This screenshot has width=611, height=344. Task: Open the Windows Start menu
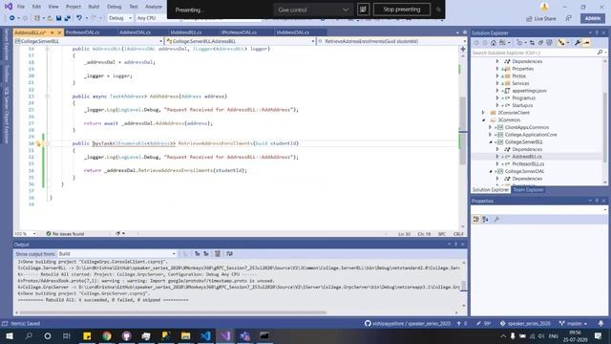(x=10, y=335)
